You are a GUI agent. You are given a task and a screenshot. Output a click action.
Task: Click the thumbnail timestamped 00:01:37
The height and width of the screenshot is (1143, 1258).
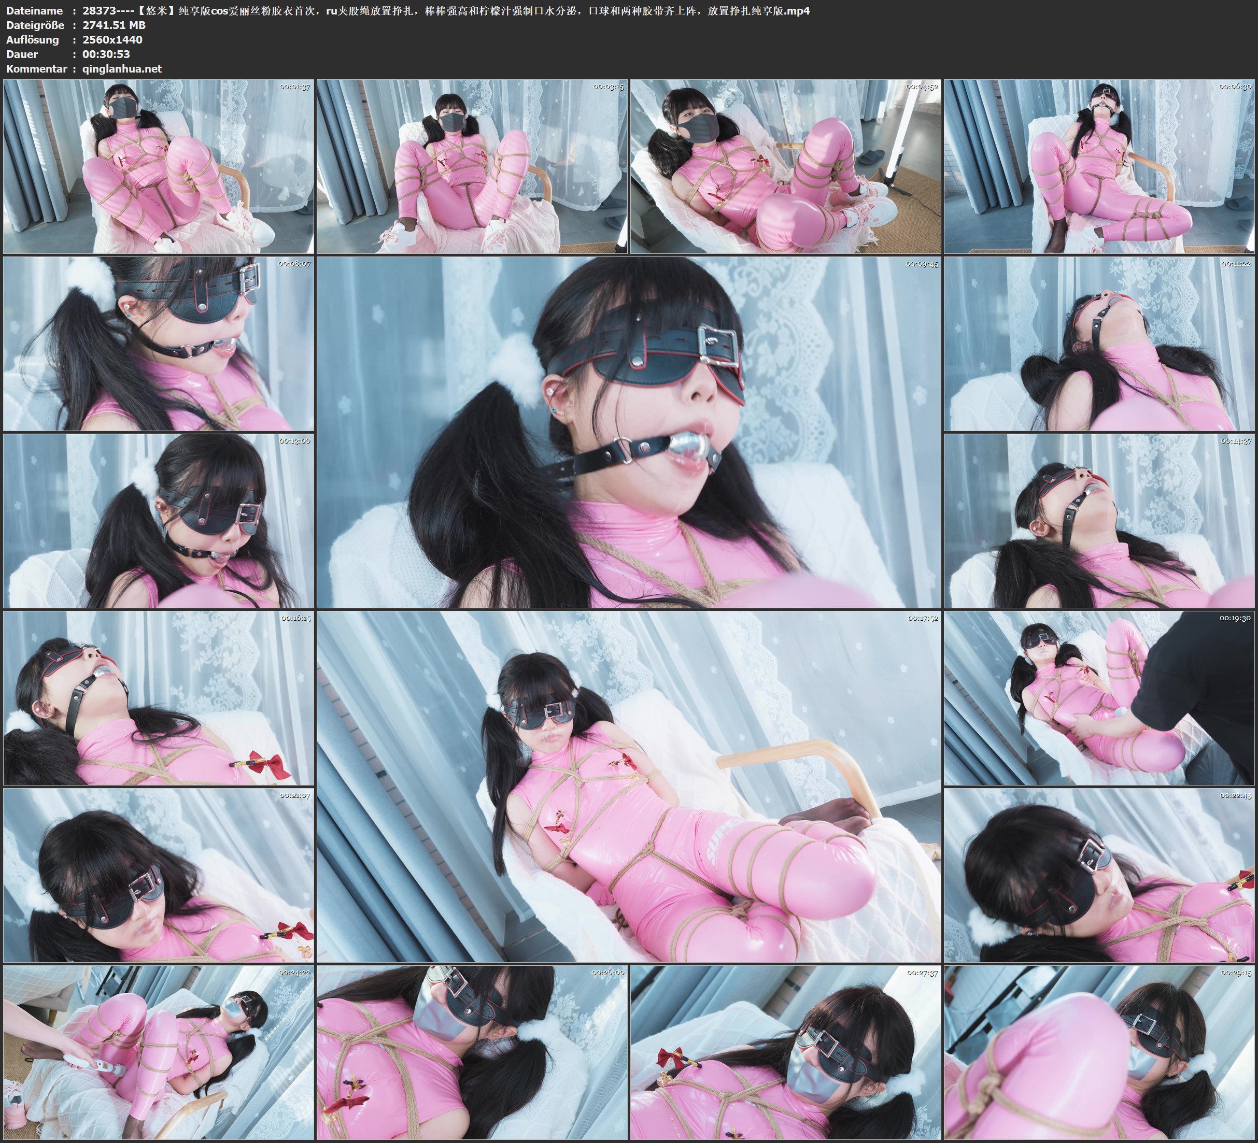(x=159, y=167)
